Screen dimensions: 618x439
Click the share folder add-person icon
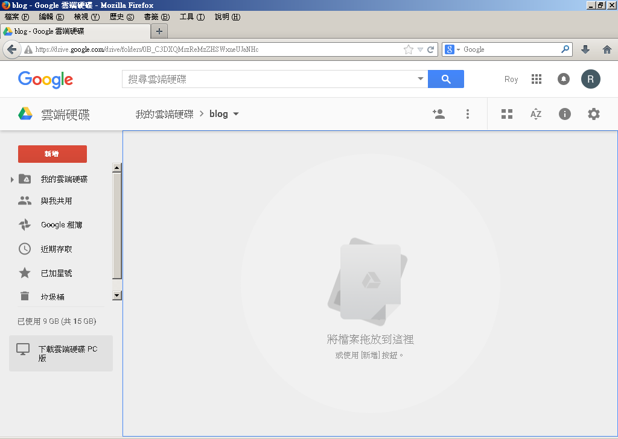point(438,114)
